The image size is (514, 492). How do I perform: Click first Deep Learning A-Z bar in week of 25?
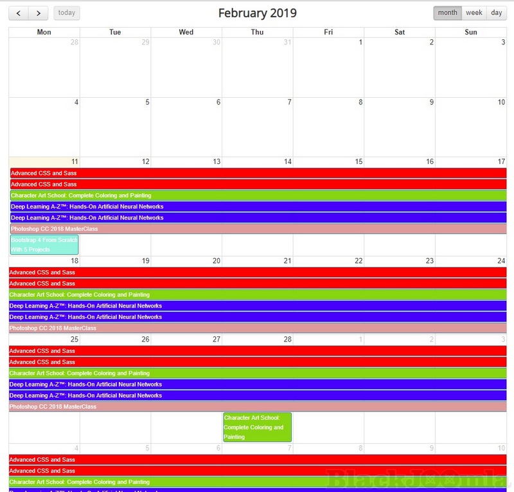tap(257, 385)
